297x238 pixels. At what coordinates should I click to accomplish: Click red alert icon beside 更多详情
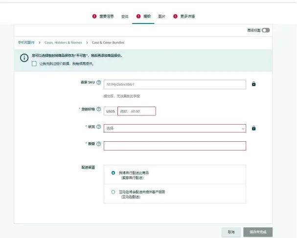coord(175,16)
